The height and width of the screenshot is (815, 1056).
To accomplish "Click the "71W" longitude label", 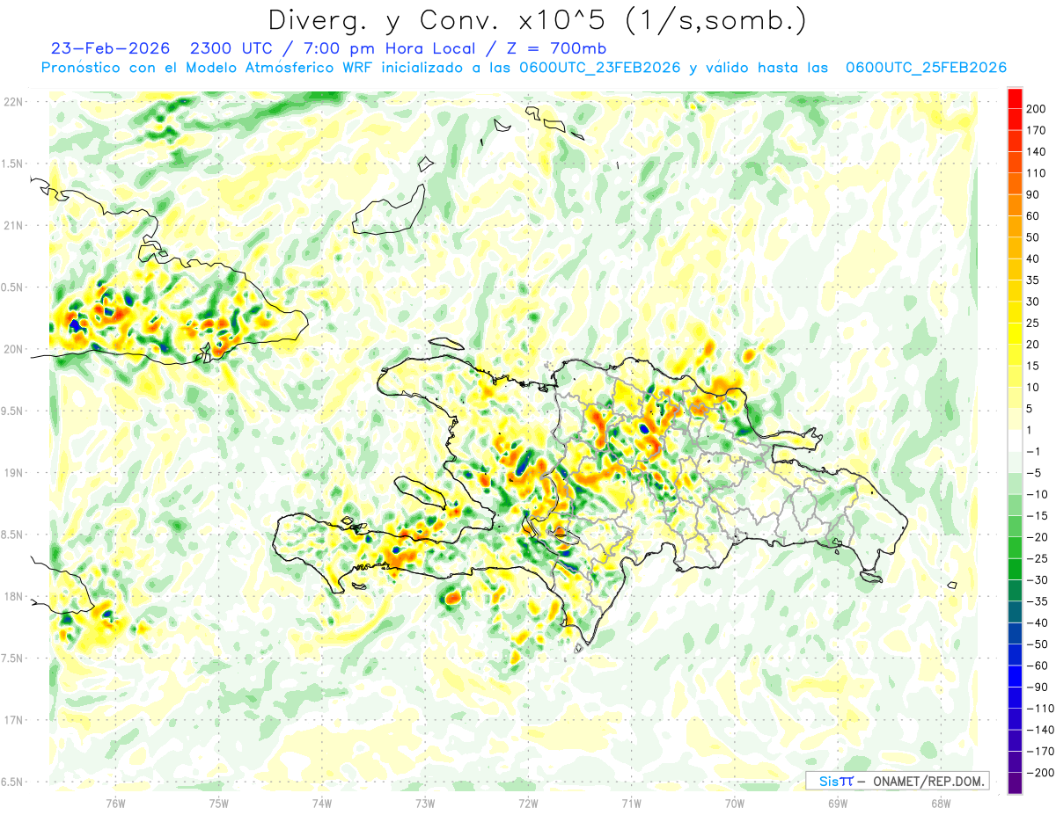I will click(x=631, y=803).
